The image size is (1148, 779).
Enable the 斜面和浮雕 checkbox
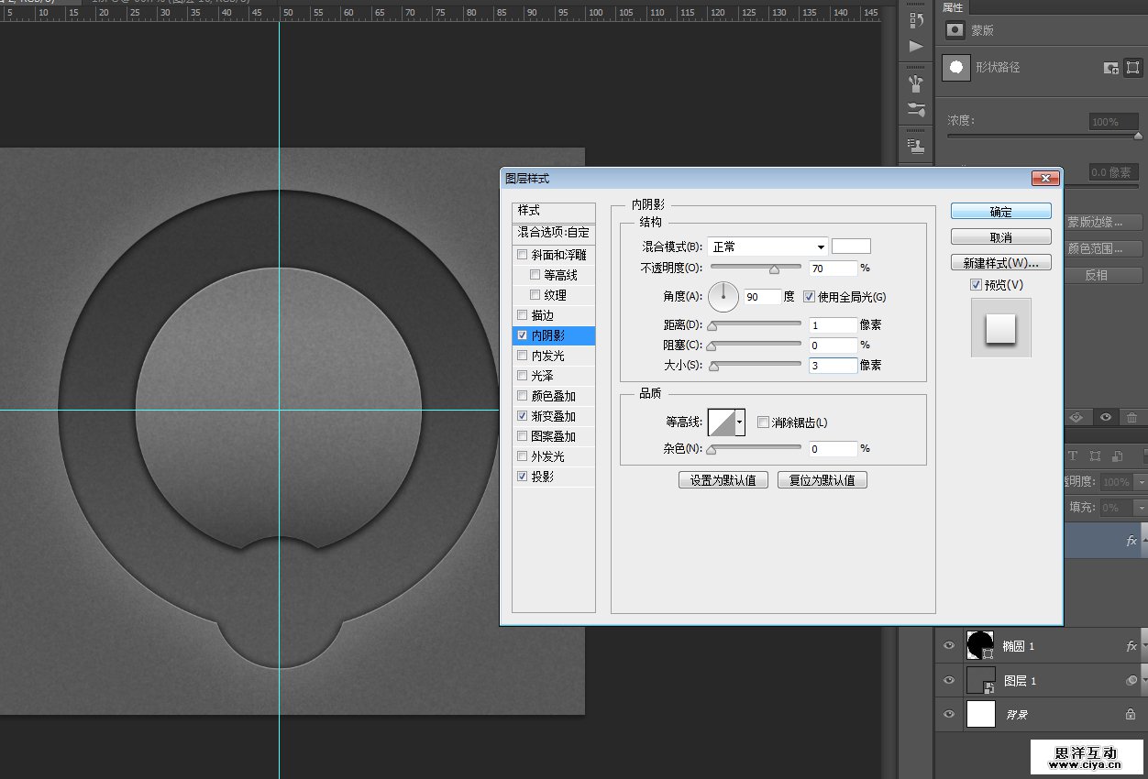(x=523, y=255)
